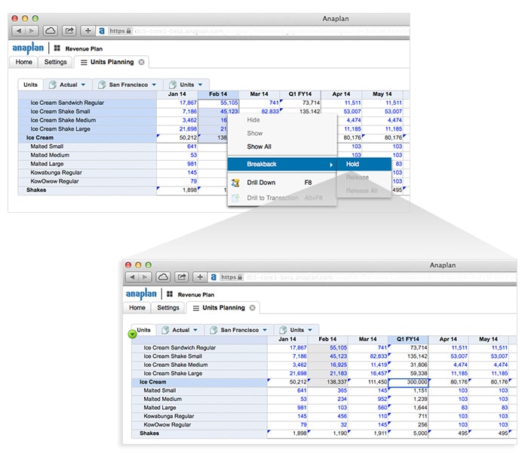This screenshot has height=453, width=528.
Task: Select Shakes total row in bottom window
Action: pos(200,433)
